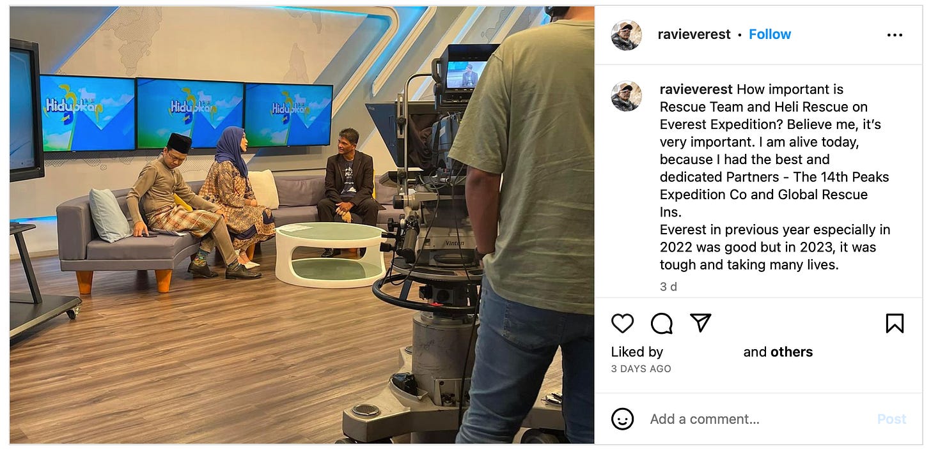Open ravieverest username link in caption
Viewport: 931px width, 452px height.
[x=696, y=89]
